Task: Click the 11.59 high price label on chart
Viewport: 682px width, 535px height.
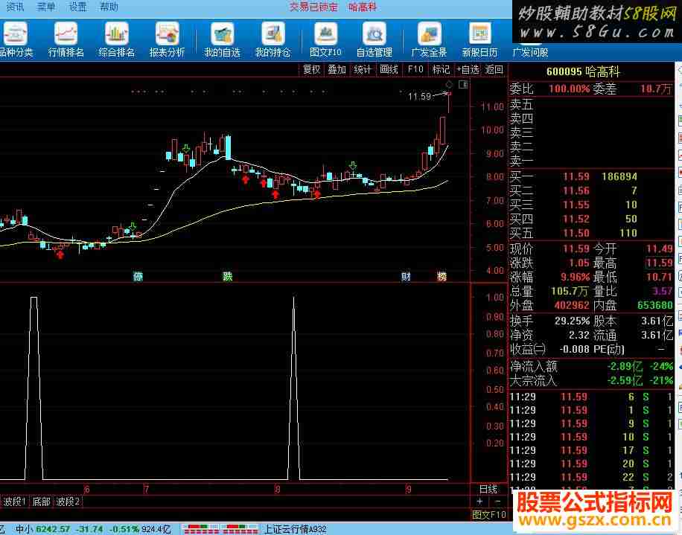Action: point(419,97)
